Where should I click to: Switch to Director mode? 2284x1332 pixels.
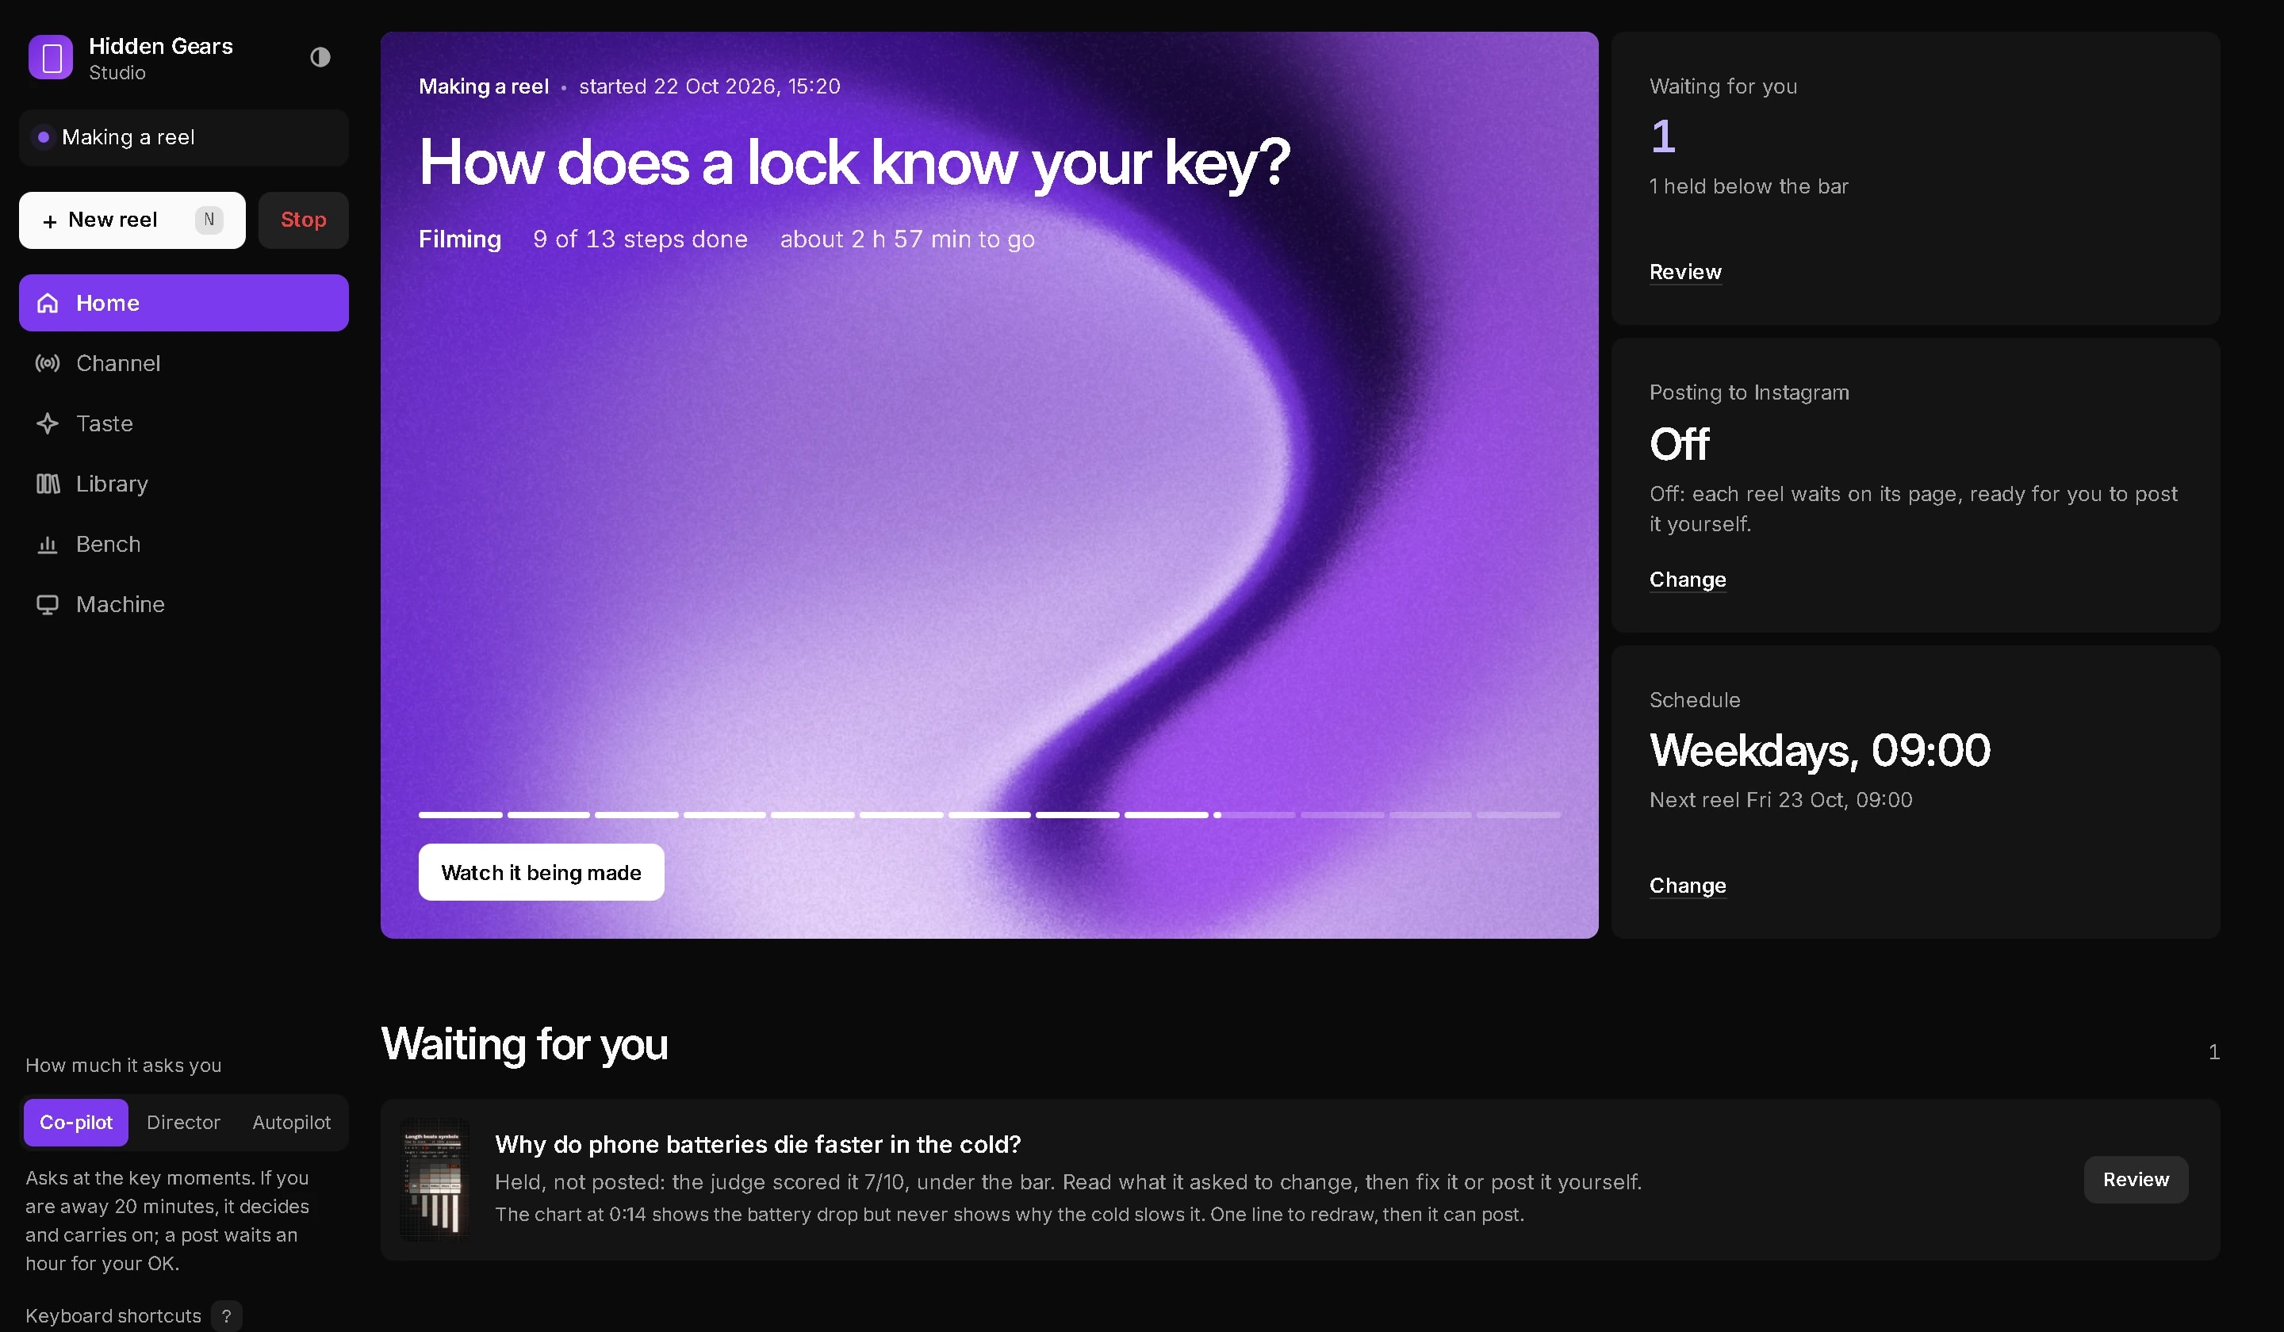pos(183,1122)
